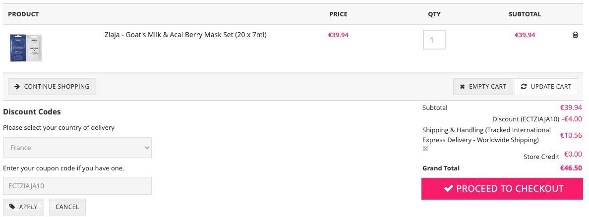Click the checkmark icon on Proceed to Checkout
Screen dimensions: 589x217
(x=448, y=188)
